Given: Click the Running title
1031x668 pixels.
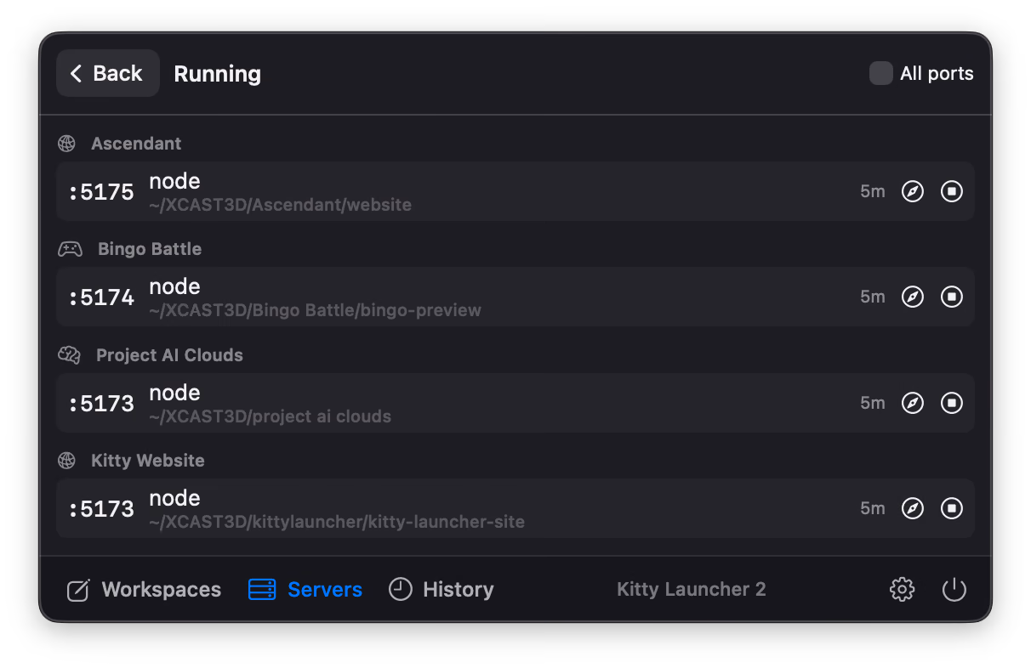Looking at the screenshot, I should point(218,74).
